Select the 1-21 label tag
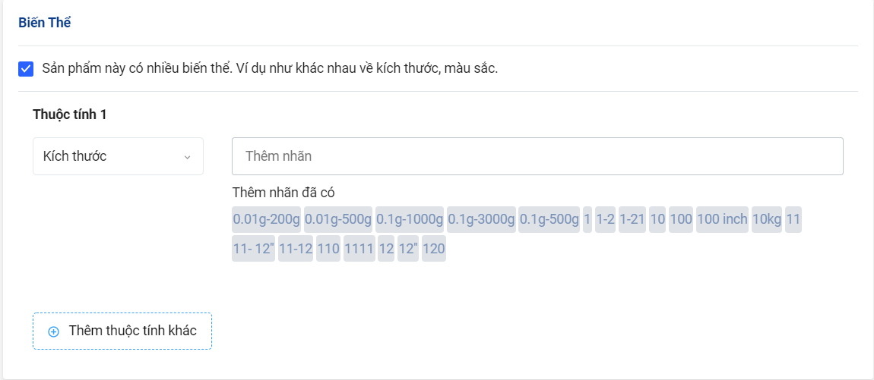 point(632,220)
